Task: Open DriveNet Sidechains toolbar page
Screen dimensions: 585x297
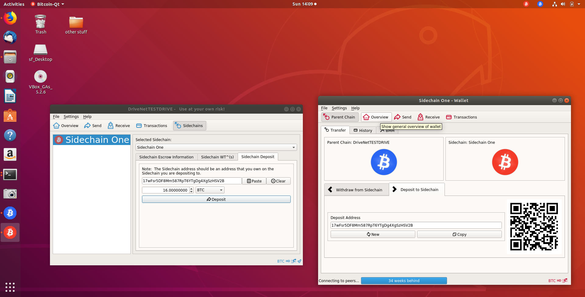Action: [x=190, y=126]
